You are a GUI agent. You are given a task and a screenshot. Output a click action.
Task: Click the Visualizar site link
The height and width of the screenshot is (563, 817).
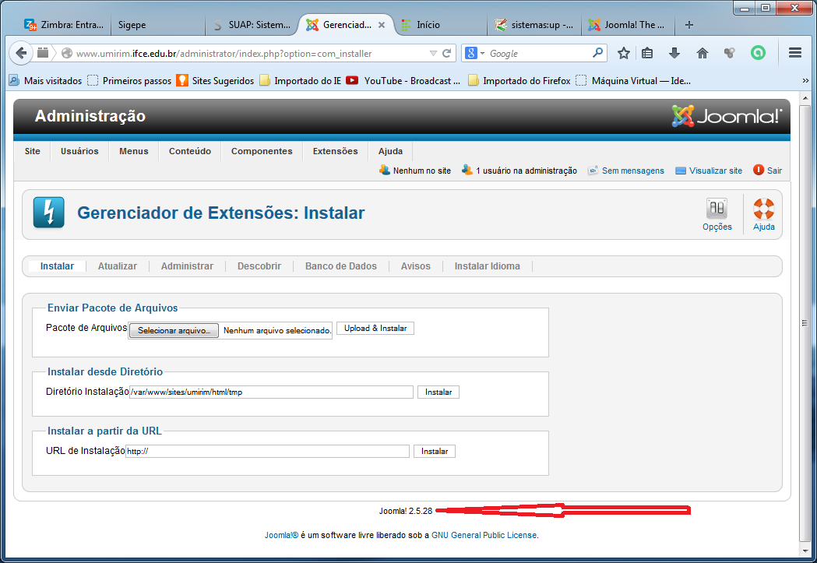pyautogui.click(x=716, y=171)
